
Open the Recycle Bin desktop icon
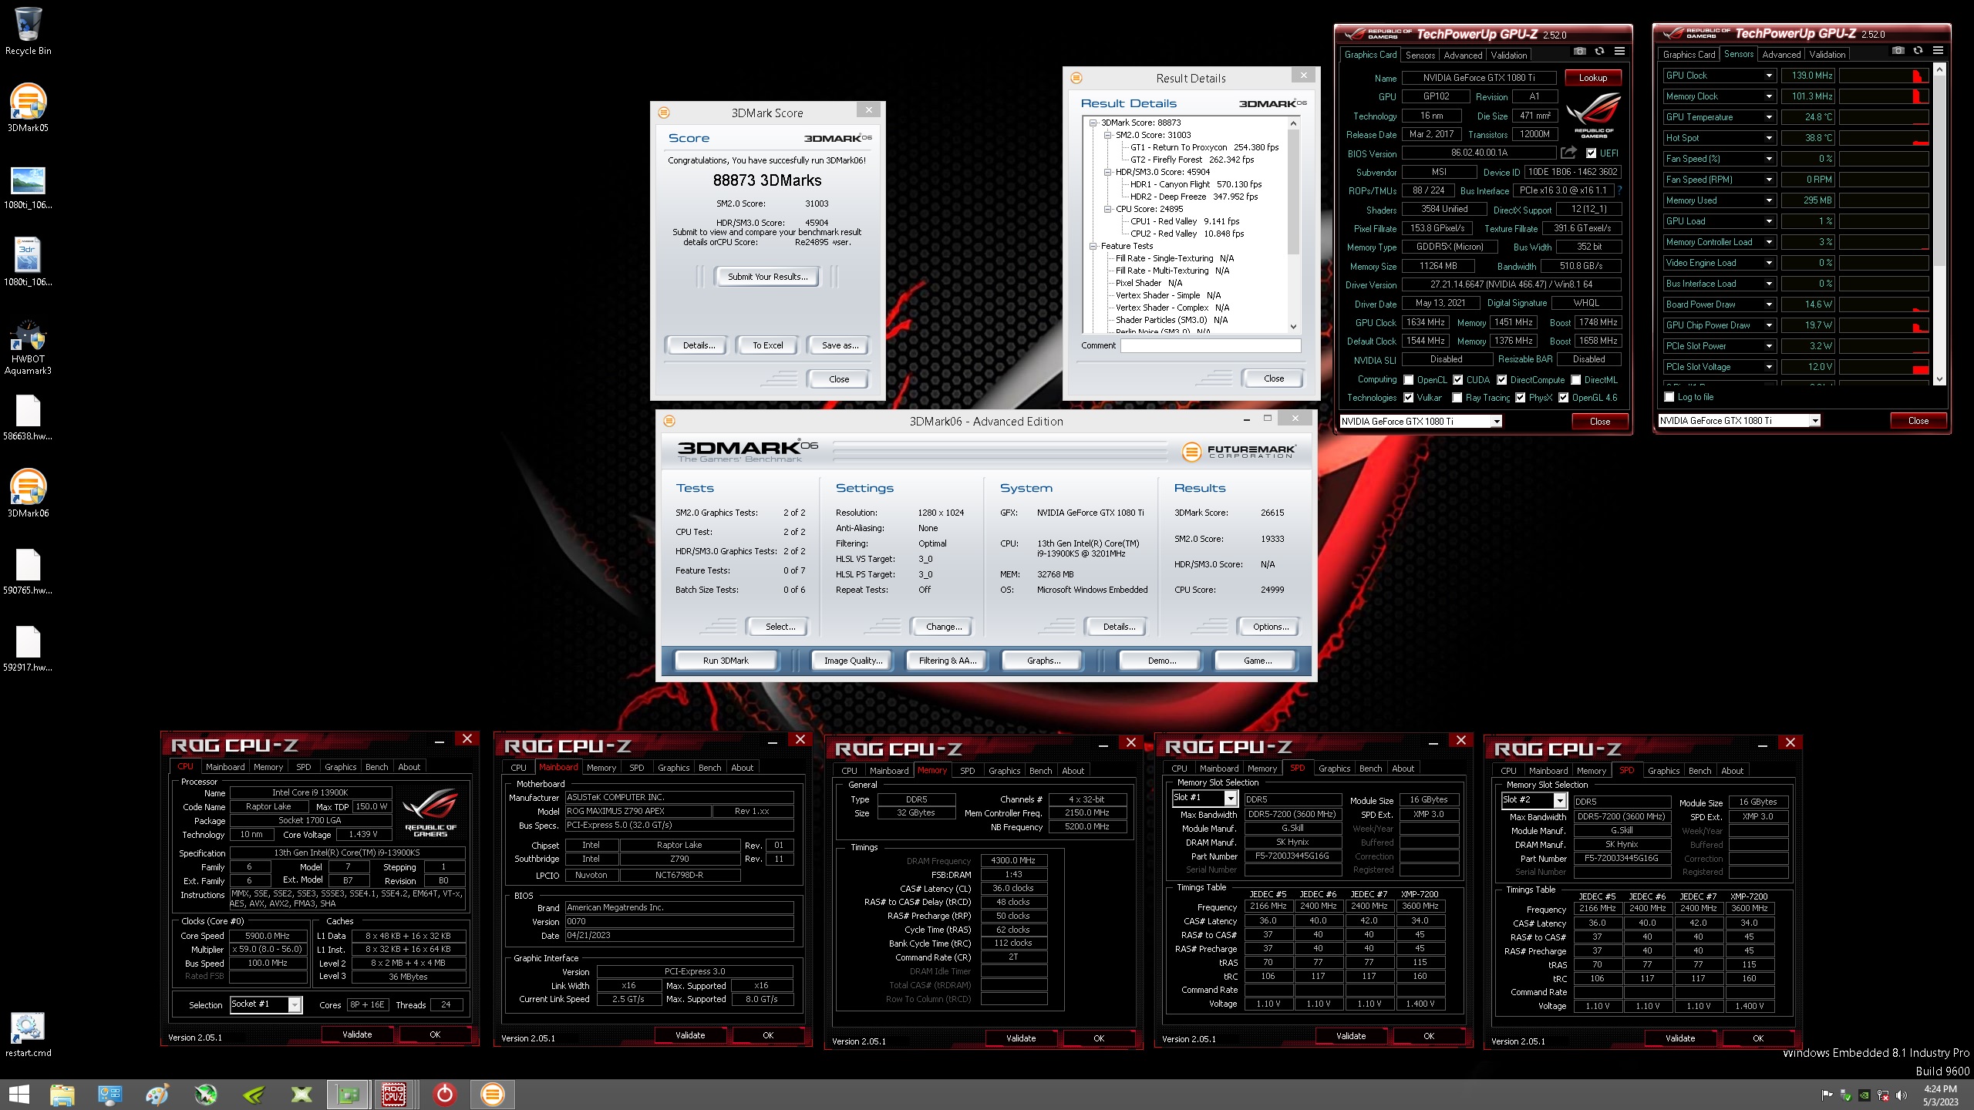pyautogui.click(x=28, y=31)
